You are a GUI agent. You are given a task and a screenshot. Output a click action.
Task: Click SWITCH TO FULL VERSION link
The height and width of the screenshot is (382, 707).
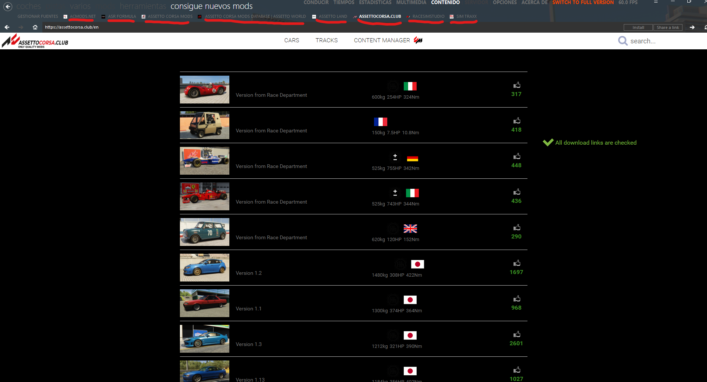(583, 3)
